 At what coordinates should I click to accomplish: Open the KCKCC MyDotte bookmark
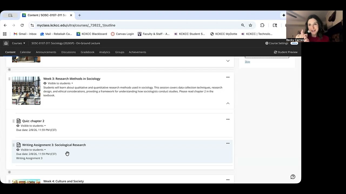(x=224, y=34)
